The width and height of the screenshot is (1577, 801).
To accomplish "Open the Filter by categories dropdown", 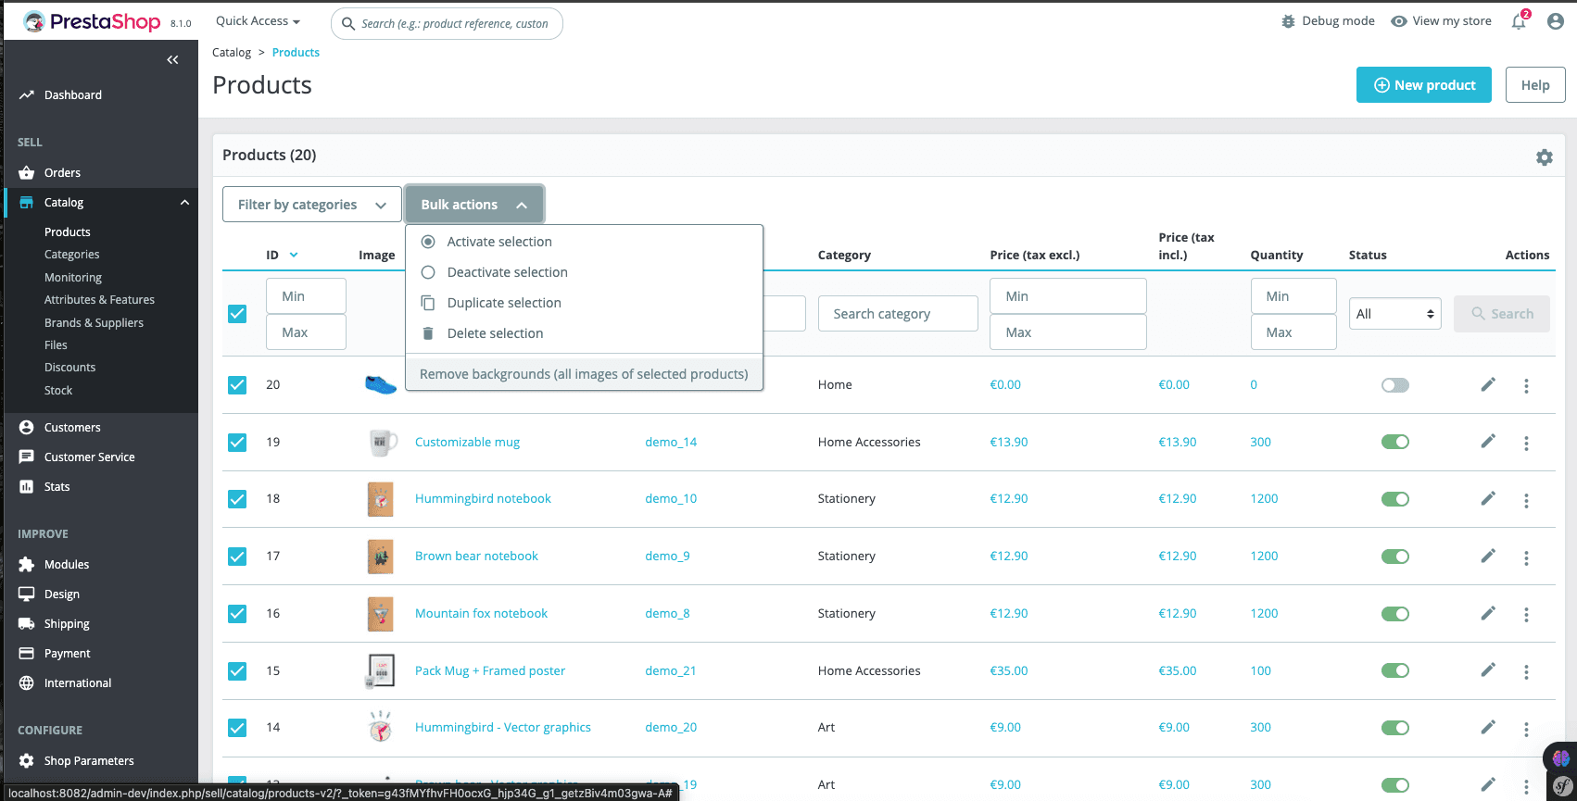I will (312, 205).
